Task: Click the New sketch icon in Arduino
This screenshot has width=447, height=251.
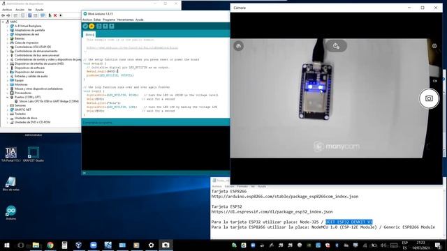Action: click(99, 26)
